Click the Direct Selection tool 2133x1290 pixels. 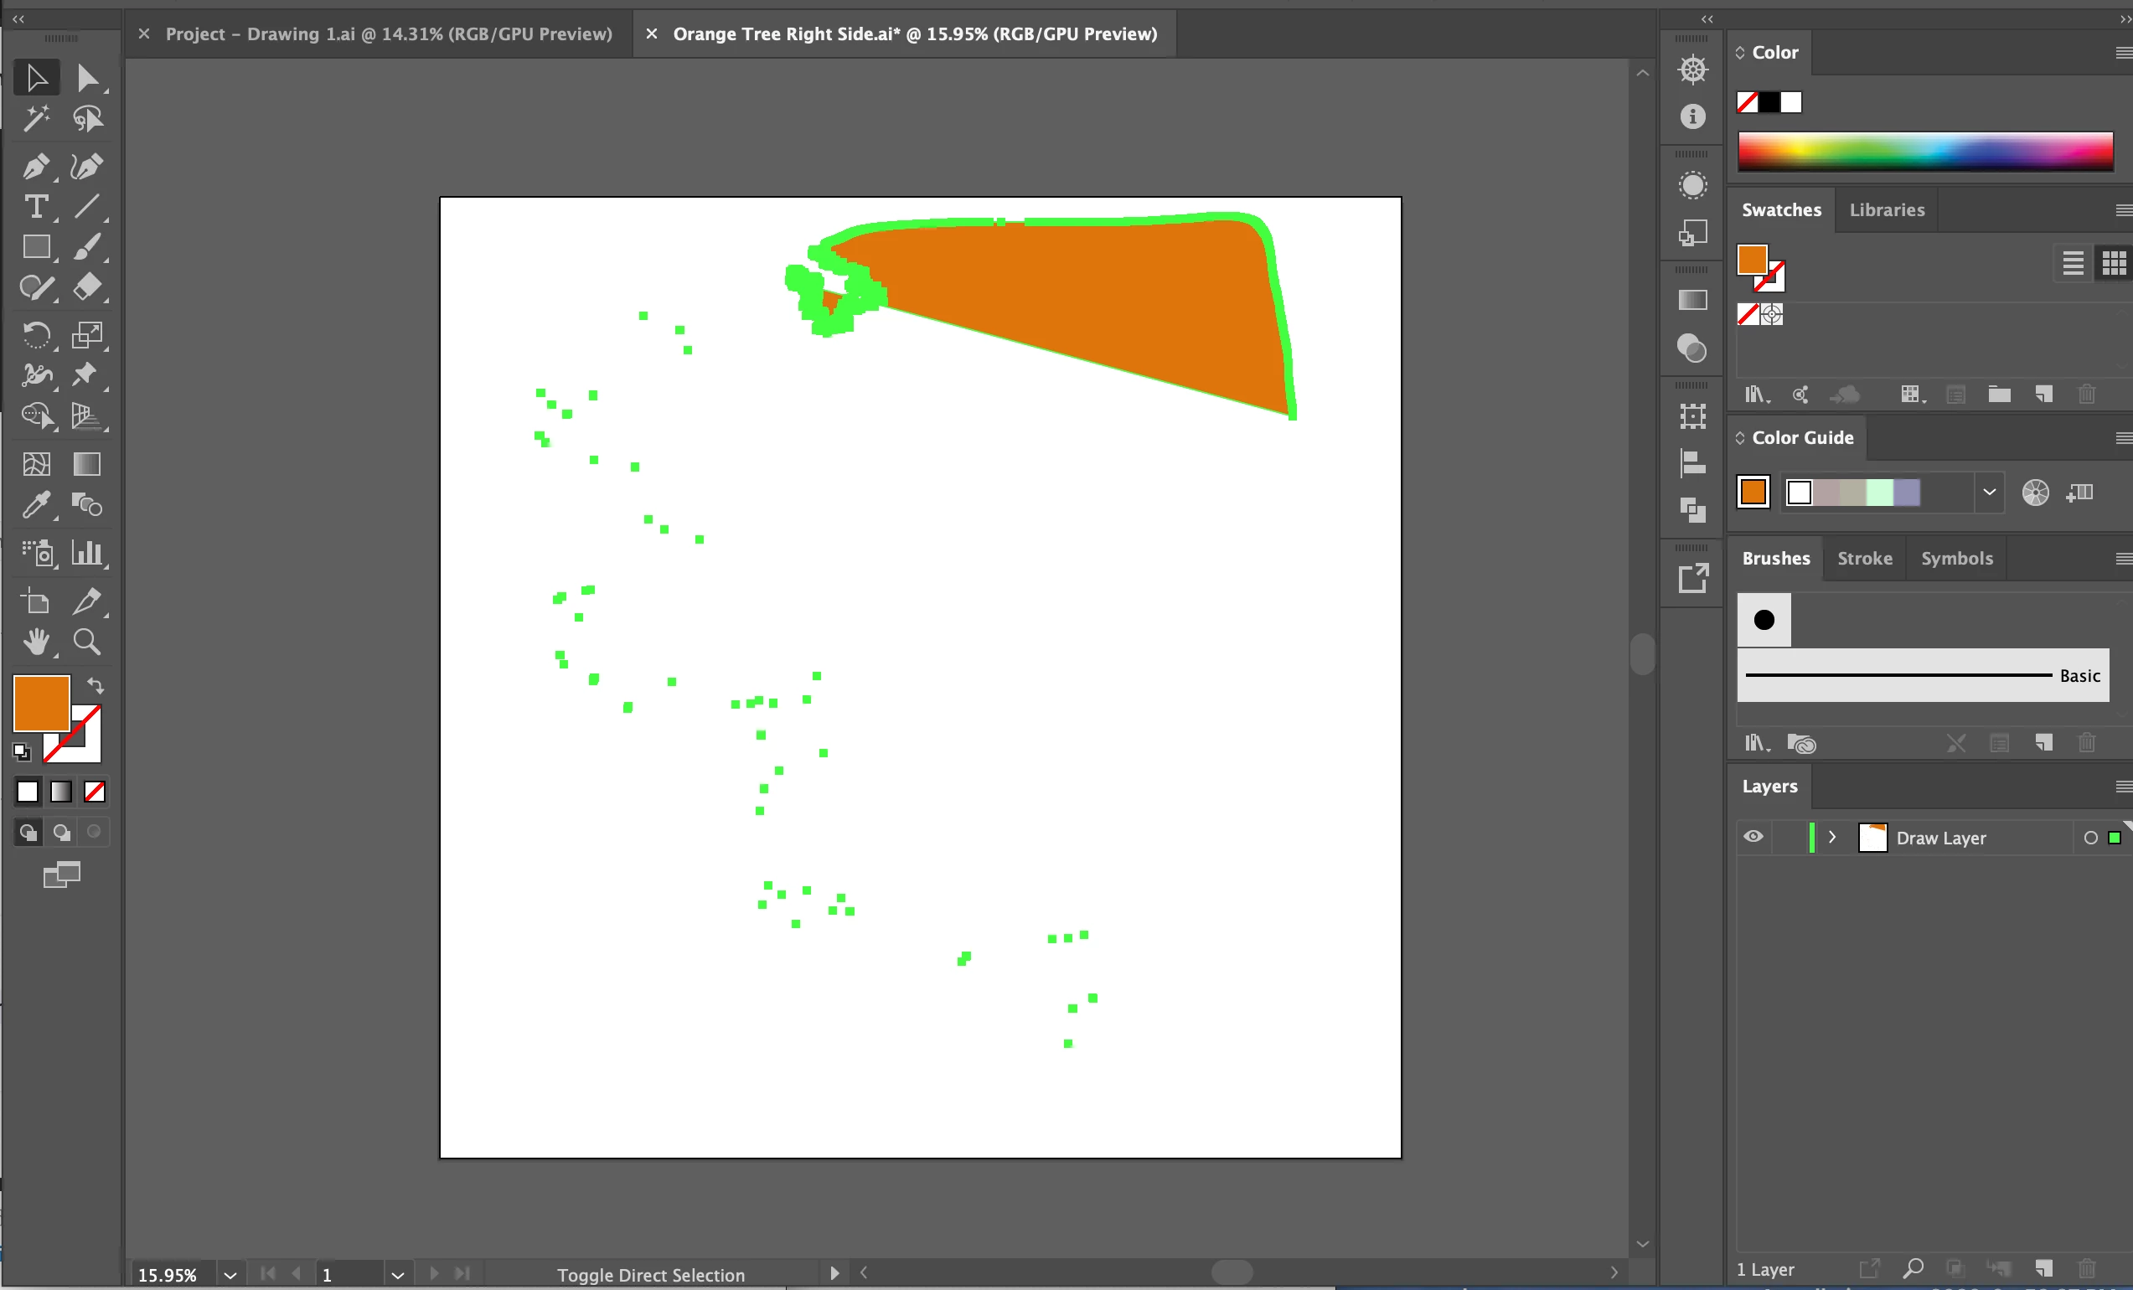[86, 78]
